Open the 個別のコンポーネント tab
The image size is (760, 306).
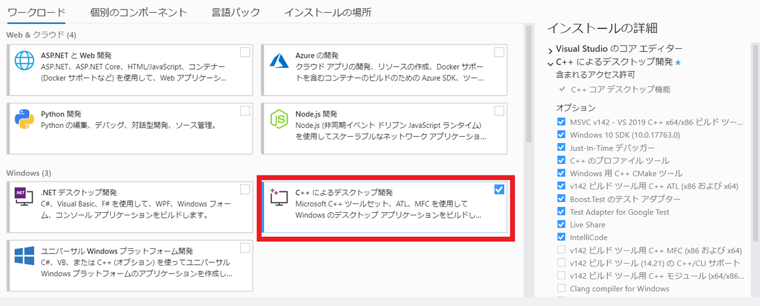pyautogui.click(x=139, y=12)
